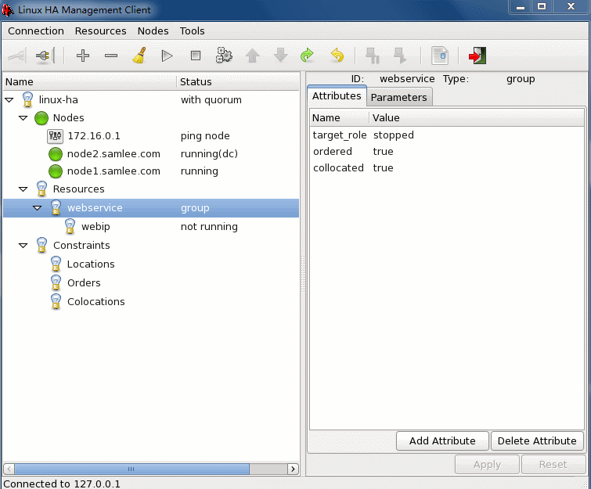Click the Locations lightbulb icon
The width and height of the screenshot is (591, 489).
(x=56, y=264)
